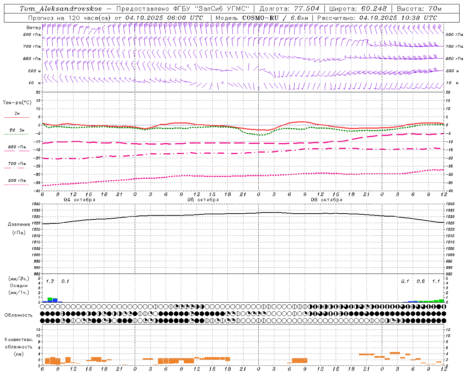This screenshot has width=465, height=372.
Task: Click the station name Tom_Aleksandrovskoe in header
Action: click(x=61, y=9)
